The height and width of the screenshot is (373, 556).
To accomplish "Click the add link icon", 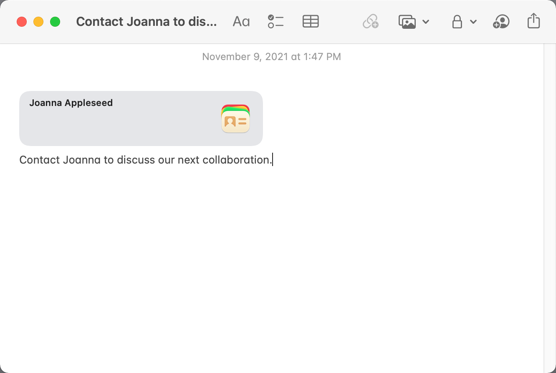I will point(370,22).
